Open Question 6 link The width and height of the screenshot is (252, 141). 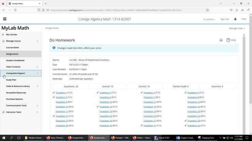pyautogui.click(x=105, y=97)
